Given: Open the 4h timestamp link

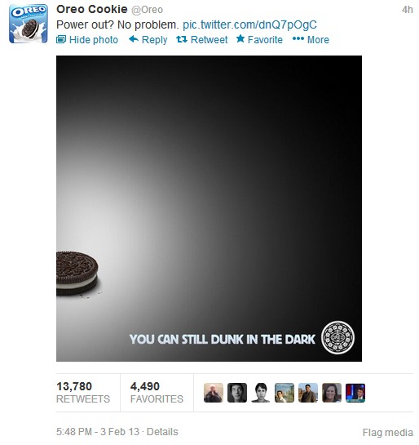Looking at the screenshot, I should tap(407, 10).
